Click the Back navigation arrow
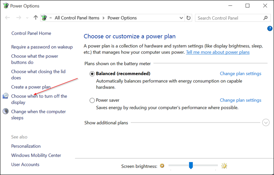274x175 pixels. (7, 18)
